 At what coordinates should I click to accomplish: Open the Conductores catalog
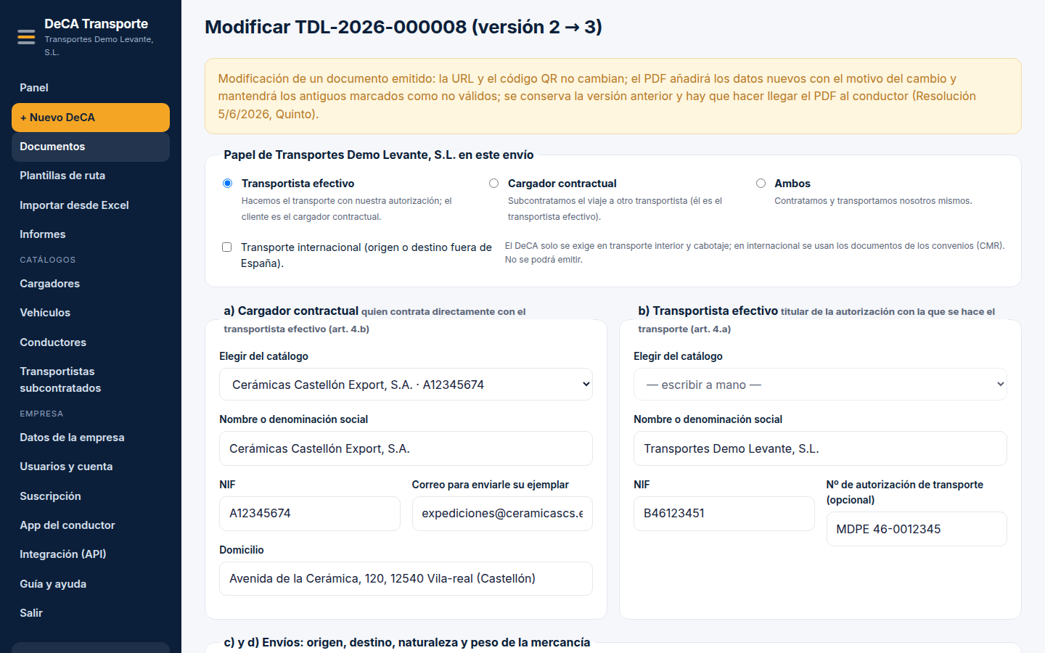coord(91,342)
